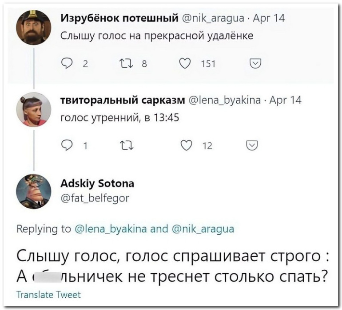Screen dimensions: 342x310
Task: Reply to the твиторальный сарказм tweet
Action: [x=66, y=146]
